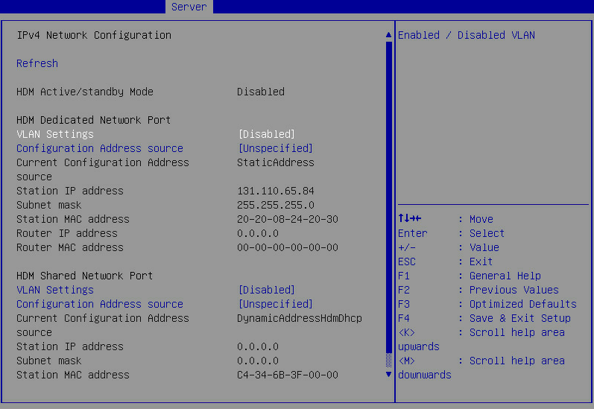Screen dimensions: 594x409
Task: Click the Refresh link
Action: [x=37, y=63]
